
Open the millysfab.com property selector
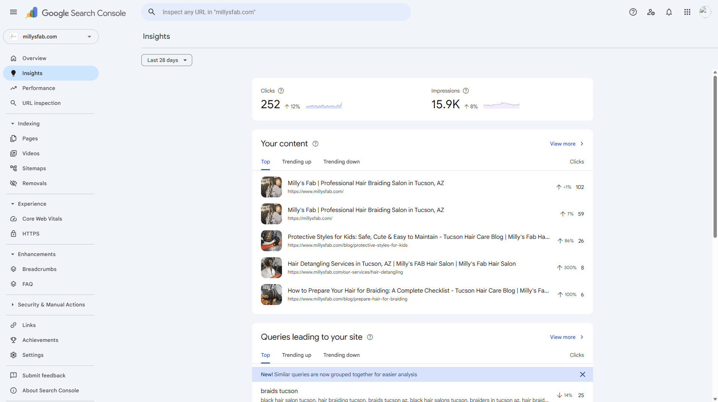click(51, 37)
